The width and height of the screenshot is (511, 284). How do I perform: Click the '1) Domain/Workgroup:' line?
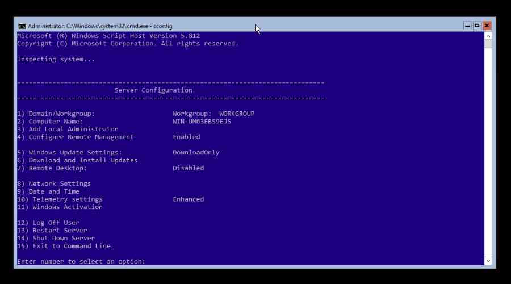56,114
